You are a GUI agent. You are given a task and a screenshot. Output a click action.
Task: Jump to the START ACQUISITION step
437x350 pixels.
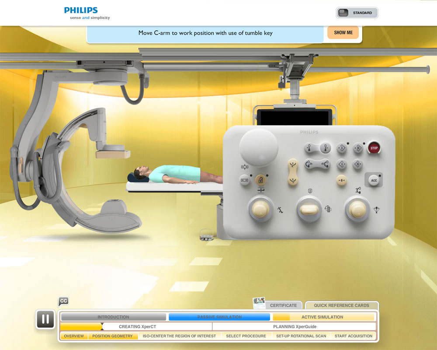click(x=354, y=336)
